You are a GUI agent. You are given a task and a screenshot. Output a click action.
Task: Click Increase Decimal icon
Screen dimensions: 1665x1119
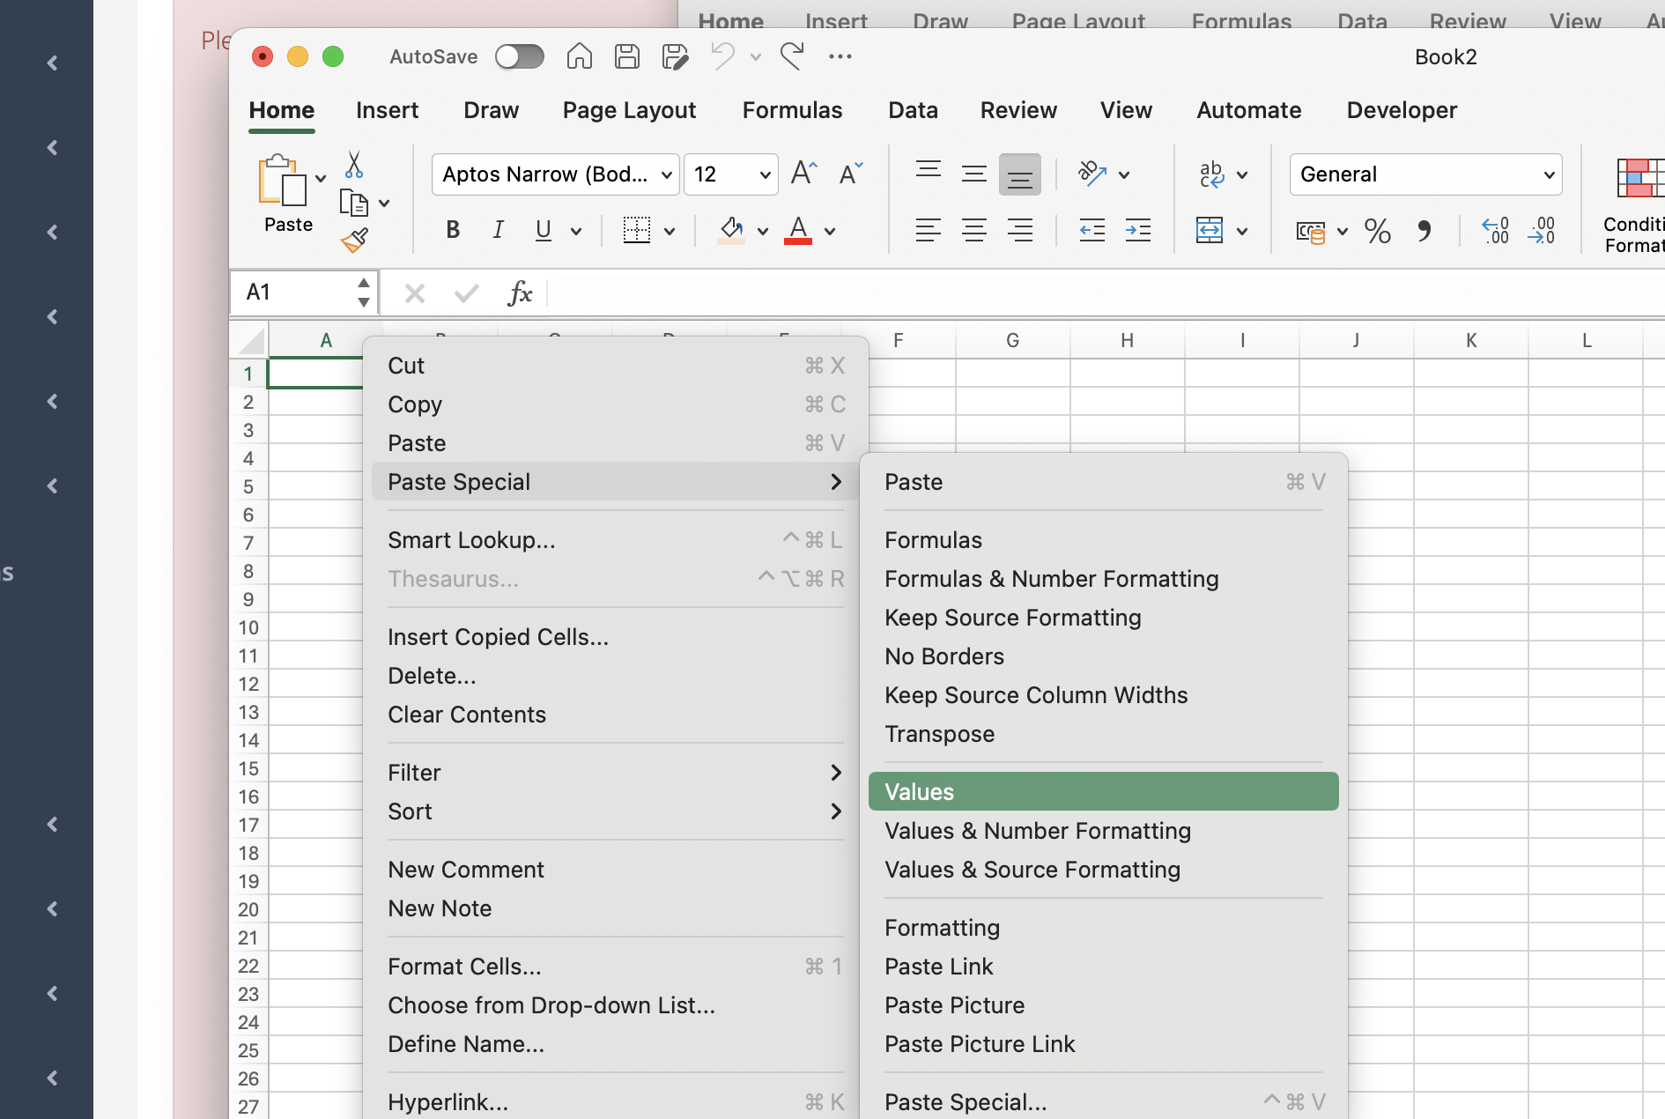1495,231
